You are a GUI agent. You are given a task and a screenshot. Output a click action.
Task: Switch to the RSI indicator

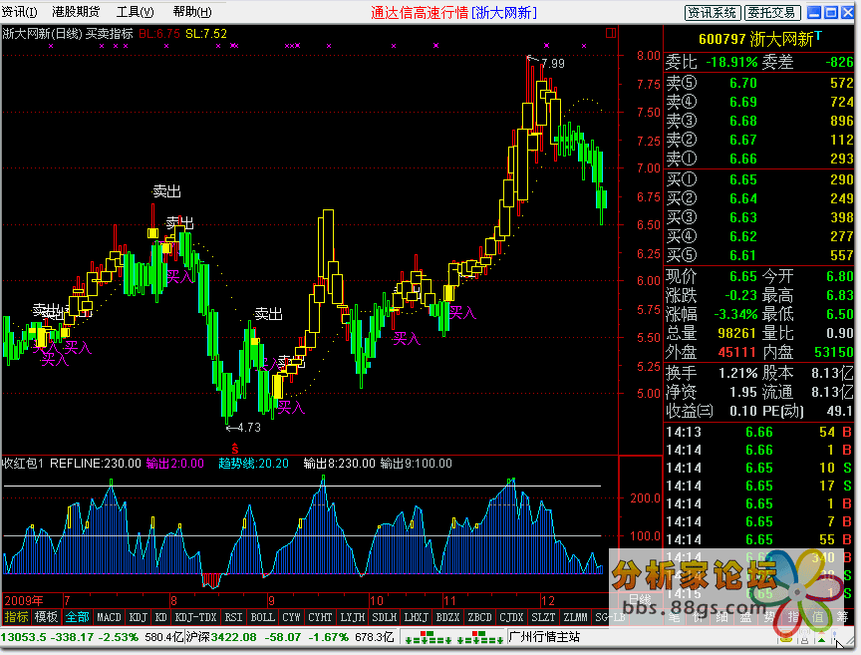coord(233,617)
